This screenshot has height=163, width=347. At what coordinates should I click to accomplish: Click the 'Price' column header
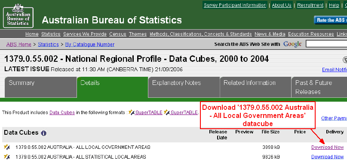click(300, 132)
